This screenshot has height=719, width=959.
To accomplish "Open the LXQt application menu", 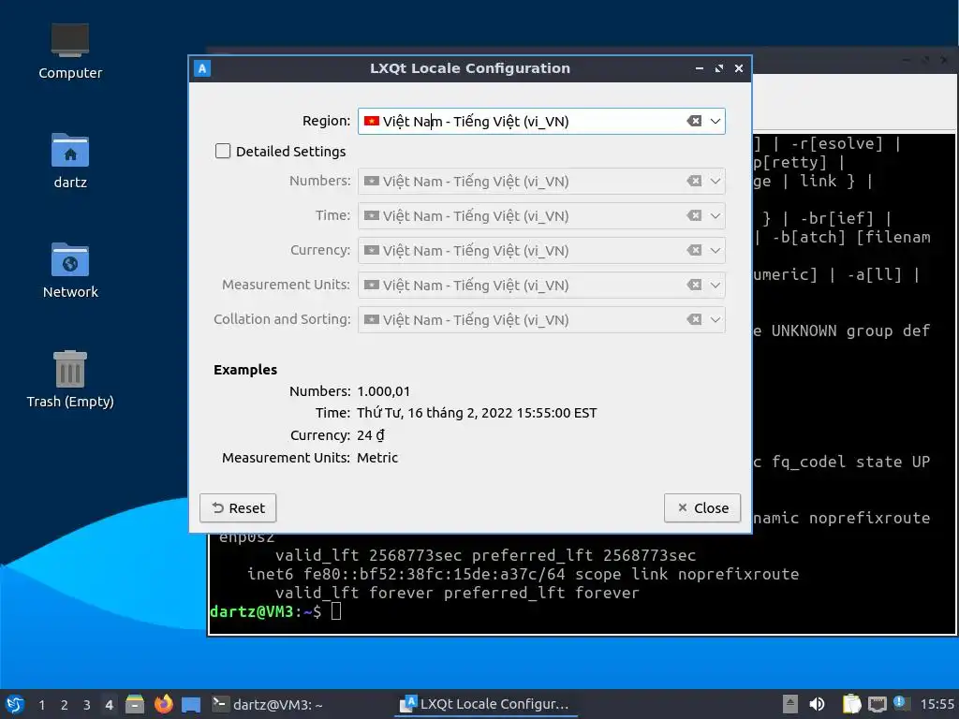I will pyautogui.click(x=15, y=704).
